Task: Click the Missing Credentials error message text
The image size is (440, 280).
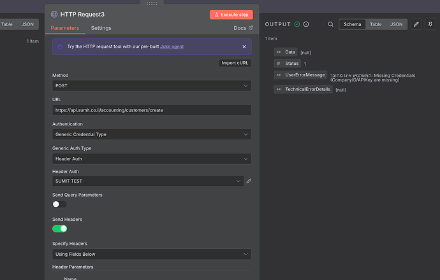Action: 372,78
